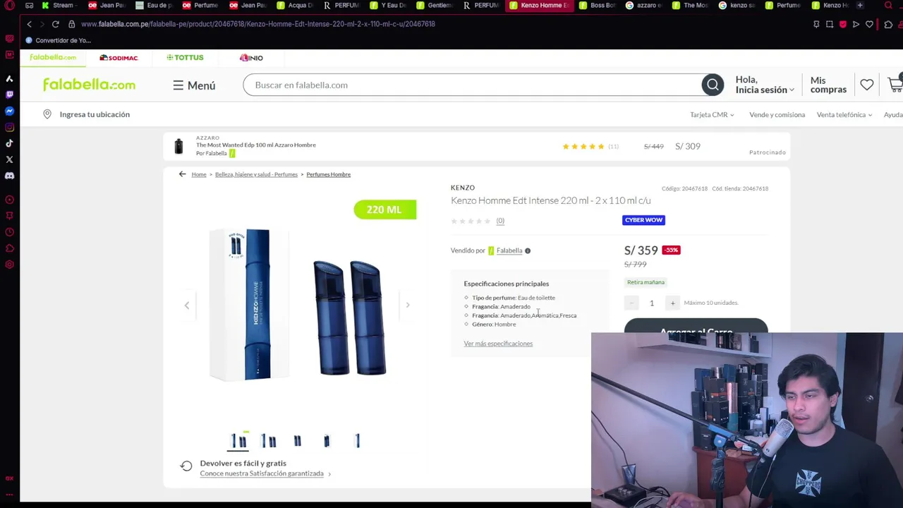
Task: Expand Ver más especificaciones
Action: coord(498,344)
